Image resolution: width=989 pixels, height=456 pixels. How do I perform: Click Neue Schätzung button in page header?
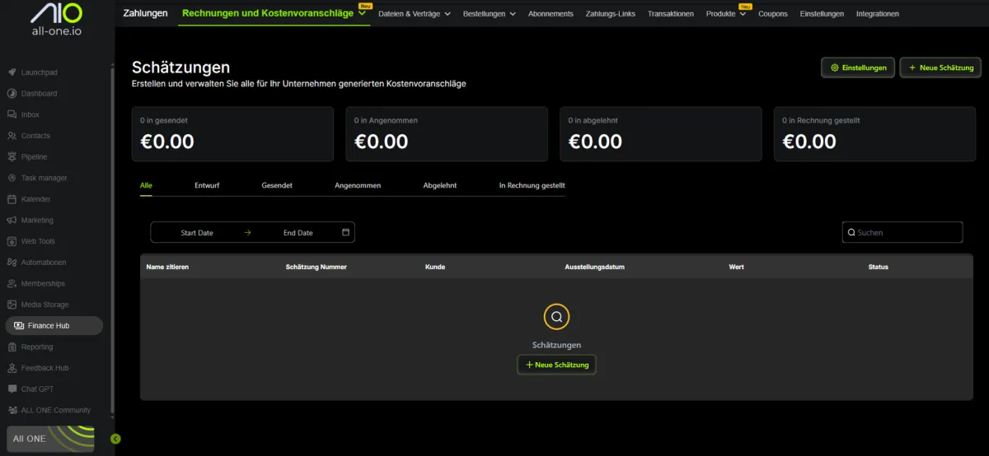940,67
